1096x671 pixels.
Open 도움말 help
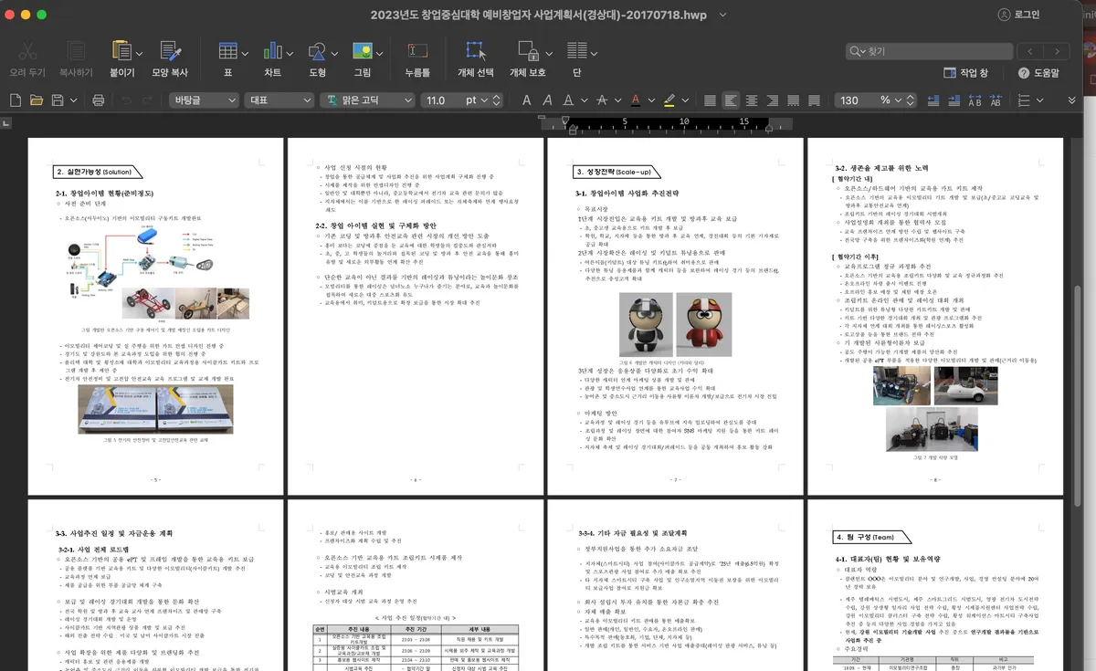coord(1039,72)
